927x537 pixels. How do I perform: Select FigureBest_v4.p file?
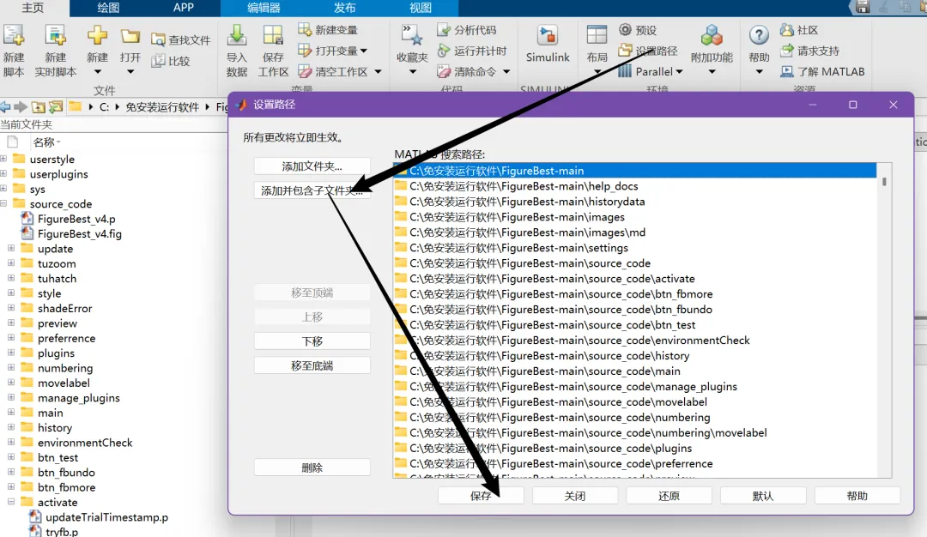point(76,219)
